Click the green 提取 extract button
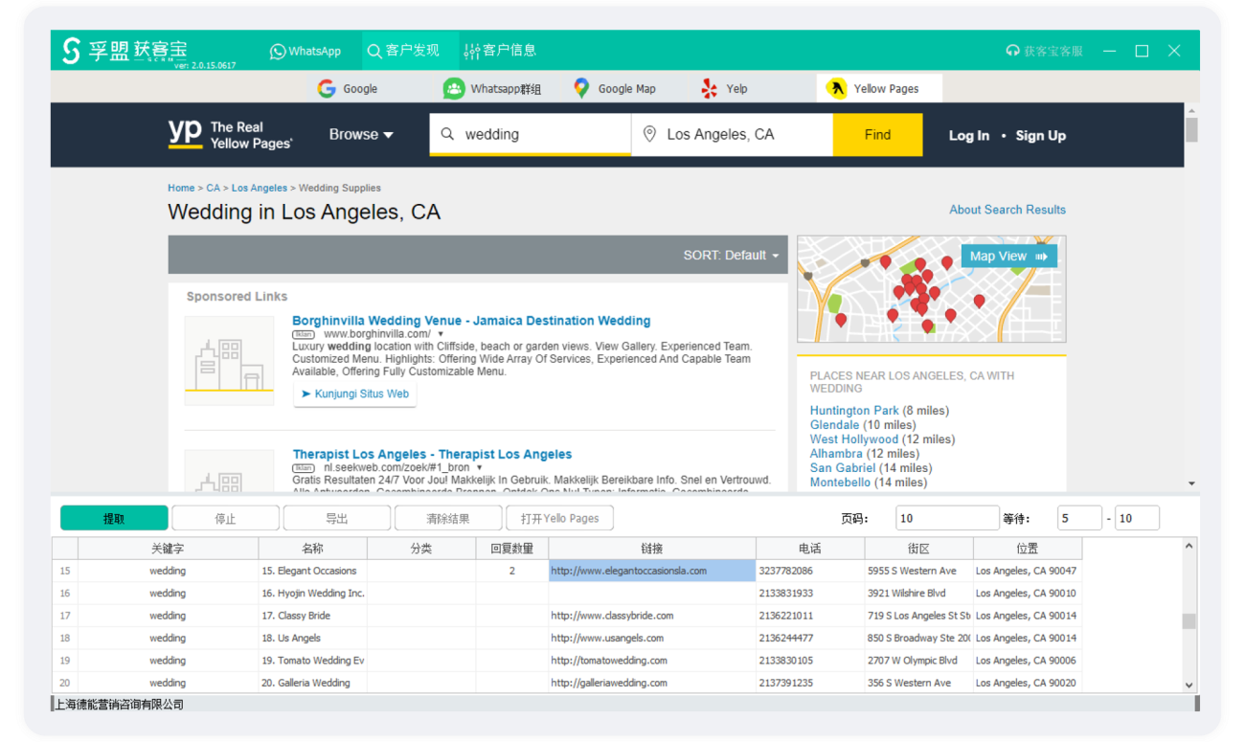 coord(114,518)
